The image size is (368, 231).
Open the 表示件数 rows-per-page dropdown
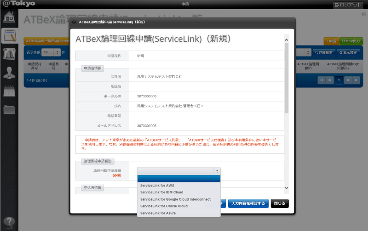coord(51,52)
